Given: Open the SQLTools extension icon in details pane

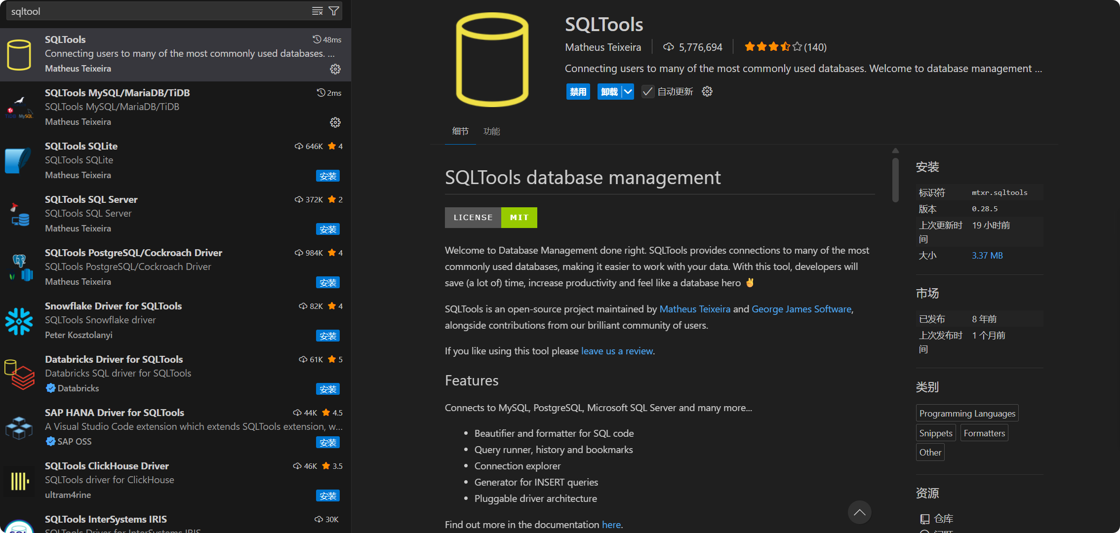Looking at the screenshot, I should [491, 59].
